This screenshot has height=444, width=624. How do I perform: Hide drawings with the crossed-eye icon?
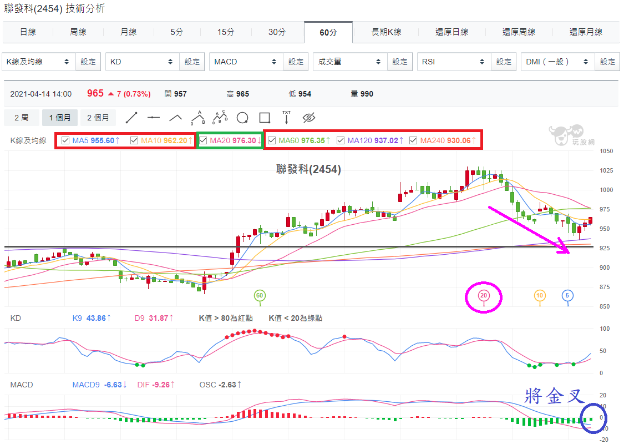(309, 118)
